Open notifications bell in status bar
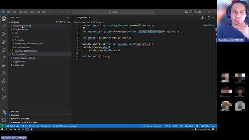This screenshot has width=249, height=140. click(214, 126)
